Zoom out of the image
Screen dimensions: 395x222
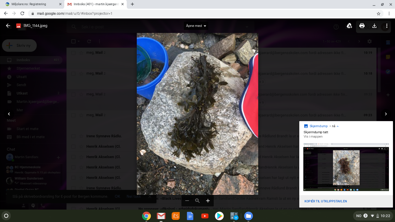pyautogui.click(x=187, y=201)
